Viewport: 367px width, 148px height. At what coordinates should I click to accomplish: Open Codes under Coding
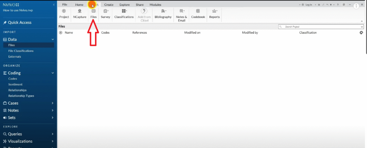click(13, 79)
